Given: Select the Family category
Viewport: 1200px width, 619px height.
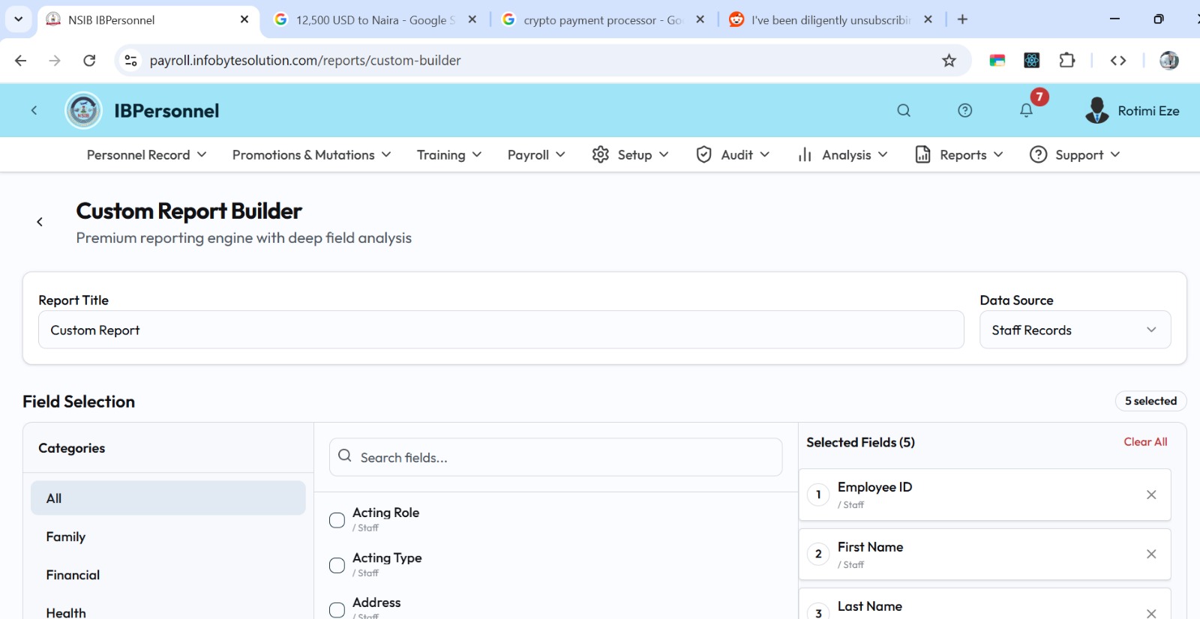Looking at the screenshot, I should click(168, 537).
